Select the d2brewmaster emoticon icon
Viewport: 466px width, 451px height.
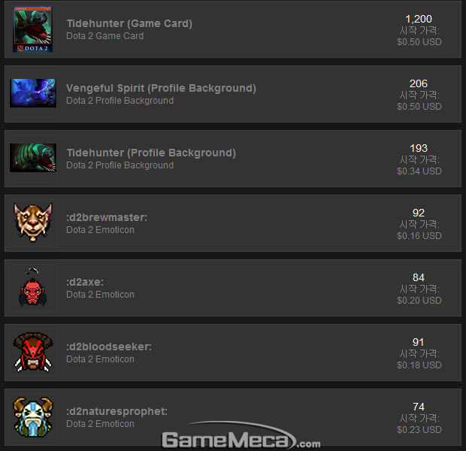click(33, 222)
